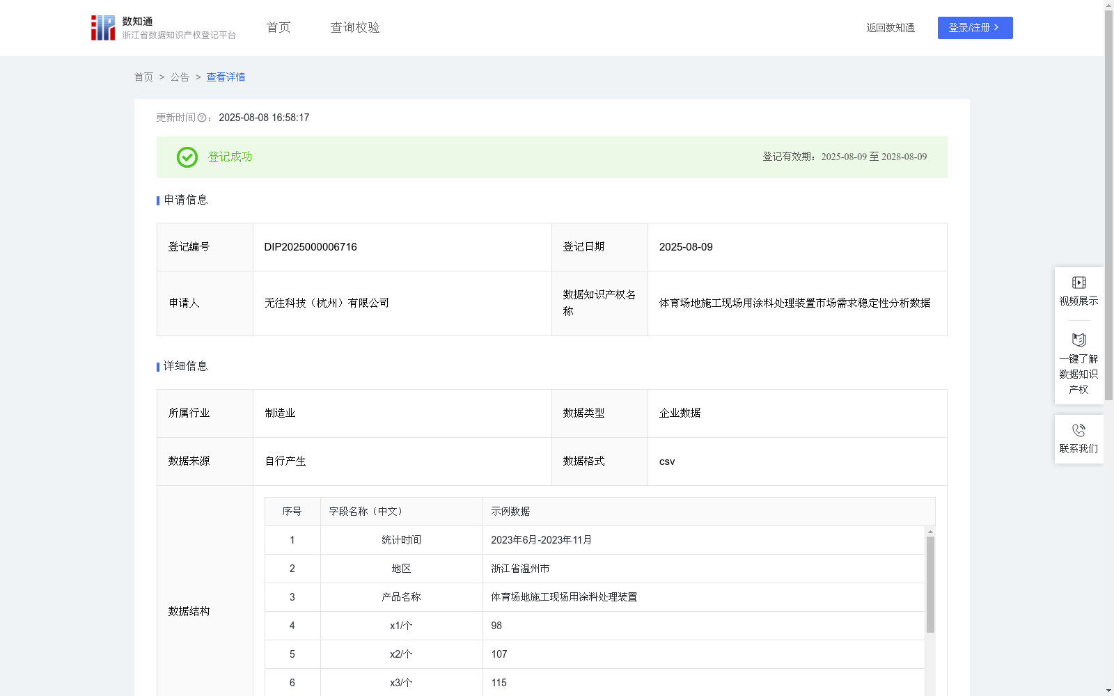Click applicant 无往科技（杭州）有限公司
The image size is (1114, 696).
coord(327,303)
